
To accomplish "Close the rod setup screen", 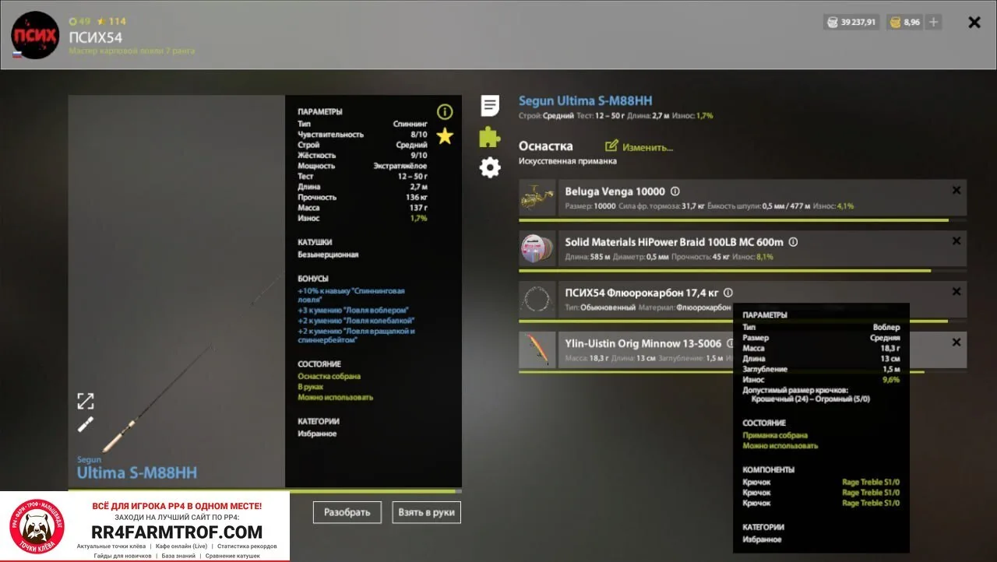I will tap(974, 23).
